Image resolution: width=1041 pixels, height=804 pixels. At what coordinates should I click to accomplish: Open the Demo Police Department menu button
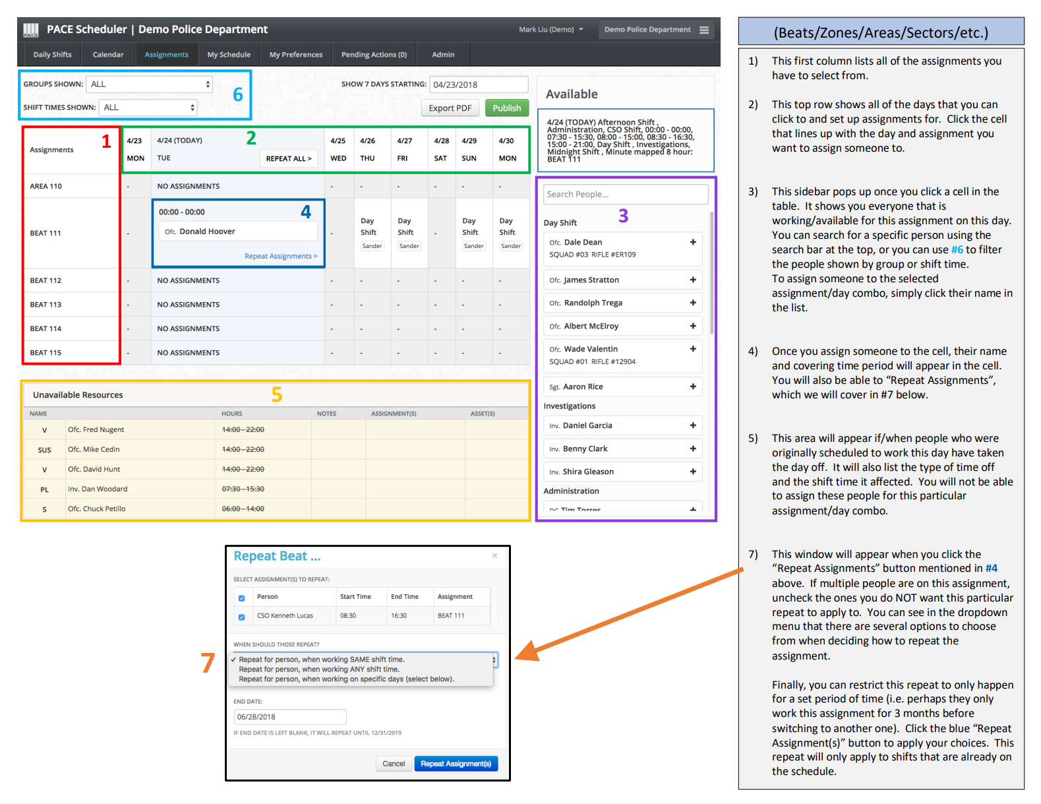tap(656, 30)
